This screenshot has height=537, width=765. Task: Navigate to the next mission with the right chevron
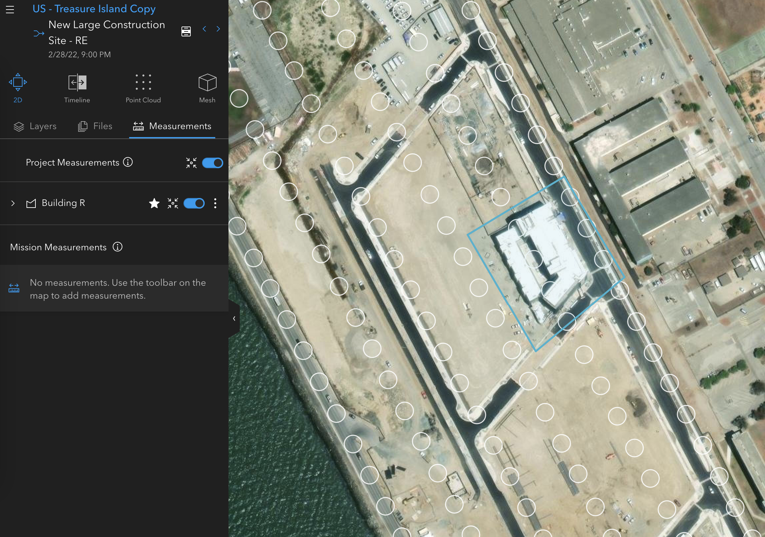[218, 29]
